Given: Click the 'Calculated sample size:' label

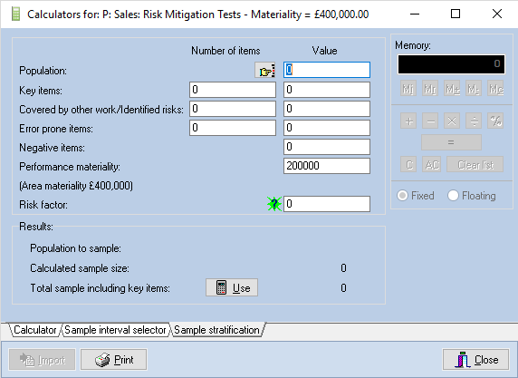Looking at the screenshot, I should click(x=80, y=268).
